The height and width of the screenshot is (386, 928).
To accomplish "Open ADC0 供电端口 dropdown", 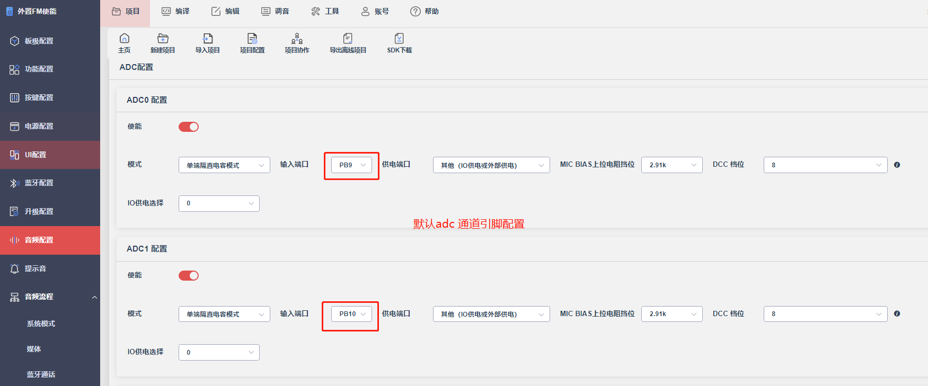I will point(491,165).
